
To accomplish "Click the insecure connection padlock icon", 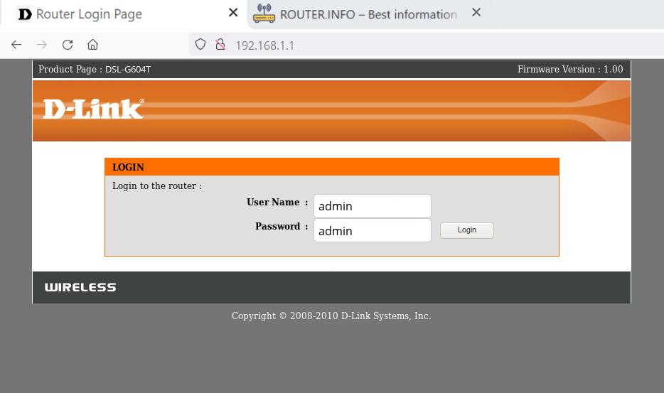I will [220, 44].
